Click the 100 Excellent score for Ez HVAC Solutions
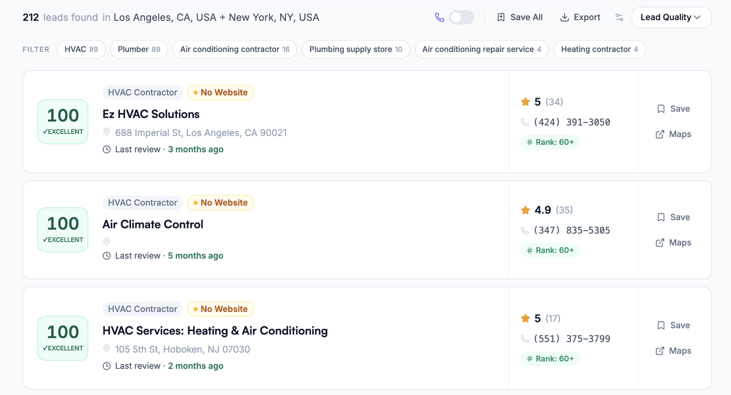The height and width of the screenshot is (395, 731). point(63,122)
